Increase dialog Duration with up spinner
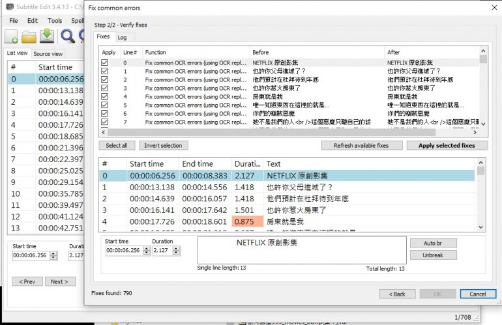The image size is (502, 325). [x=176, y=248]
